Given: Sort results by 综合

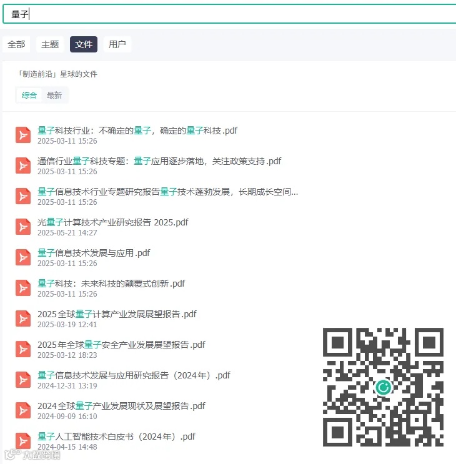Looking at the screenshot, I should click(x=29, y=96).
